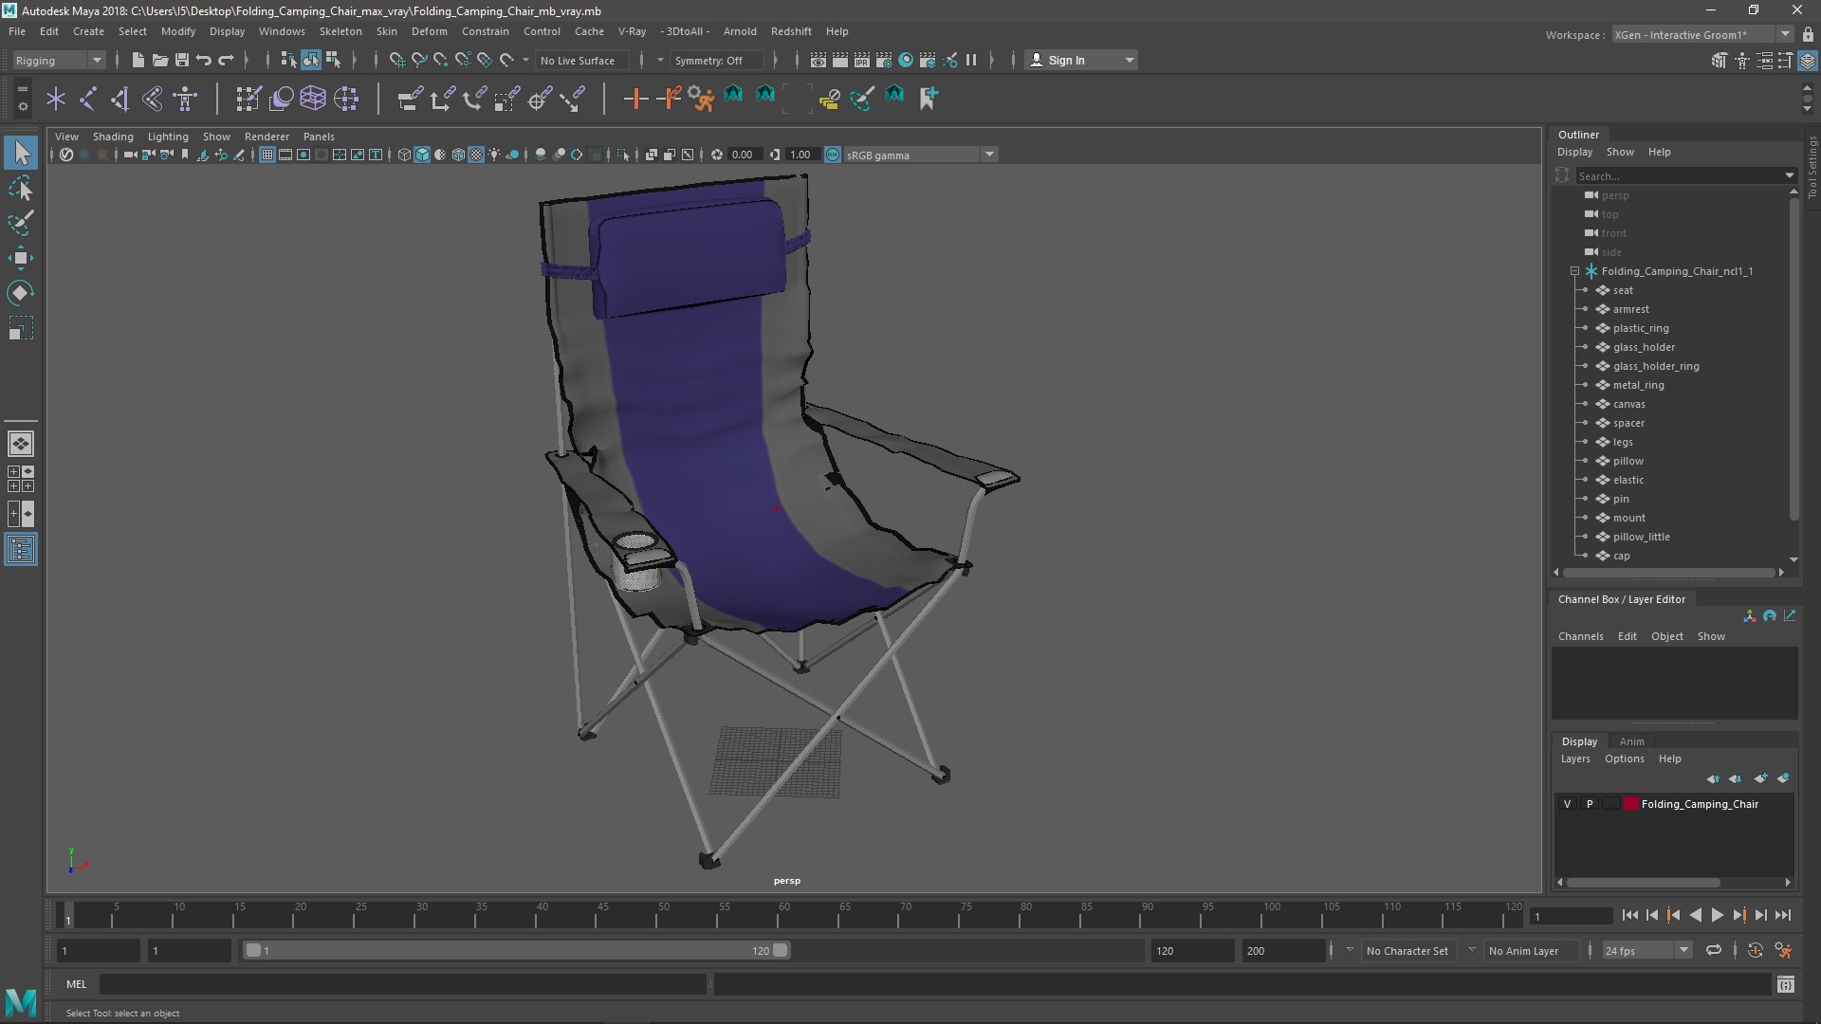Open the Rigging menu set dropdown
Viewport: 1821px width, 1024px height.
point(59,60)
